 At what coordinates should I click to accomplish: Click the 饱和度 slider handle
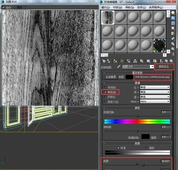(x=137, y=130)
